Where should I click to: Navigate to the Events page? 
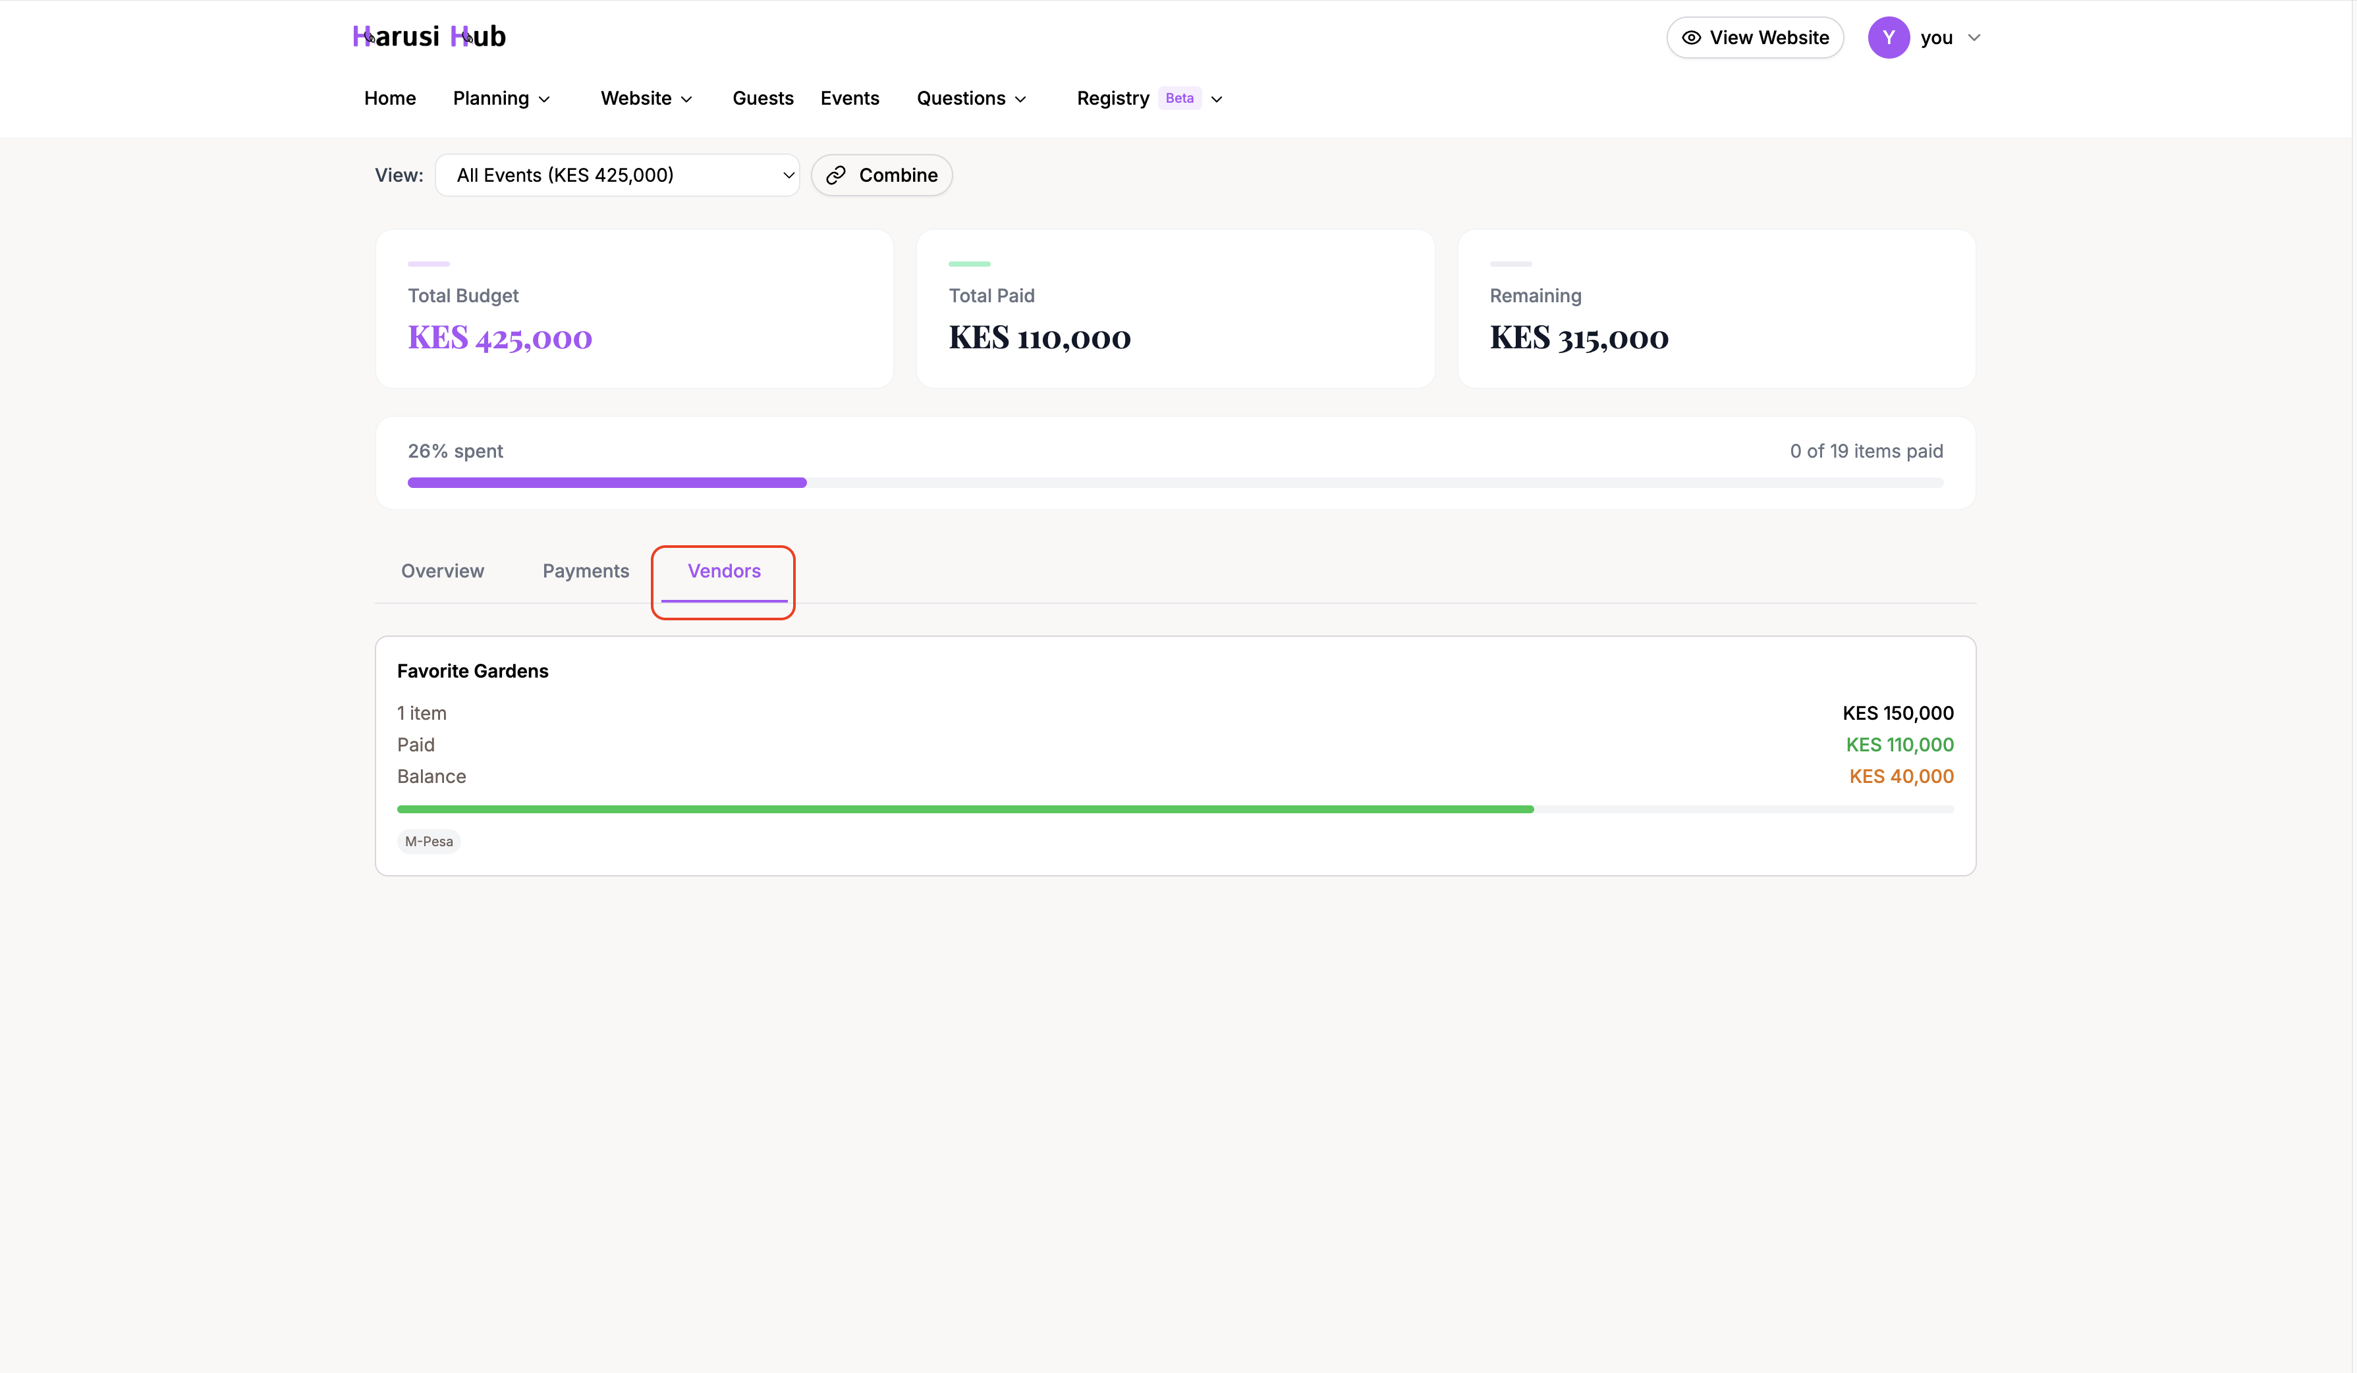[849, 98]
